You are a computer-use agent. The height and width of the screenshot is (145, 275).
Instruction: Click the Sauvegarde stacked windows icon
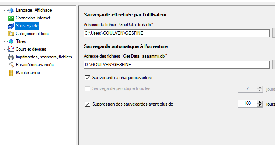coord(11,26)
